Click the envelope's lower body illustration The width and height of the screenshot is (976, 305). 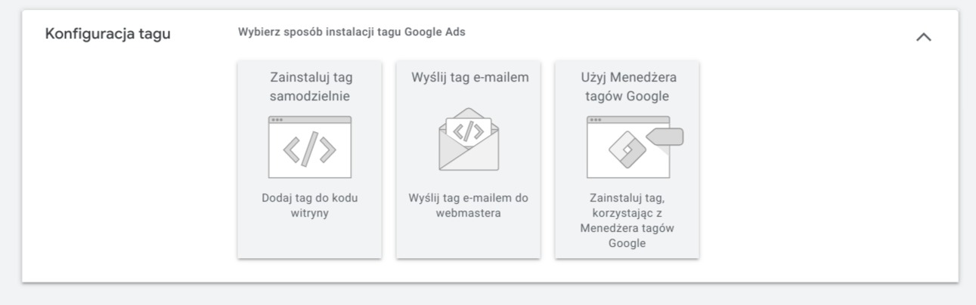coord(469,156)
